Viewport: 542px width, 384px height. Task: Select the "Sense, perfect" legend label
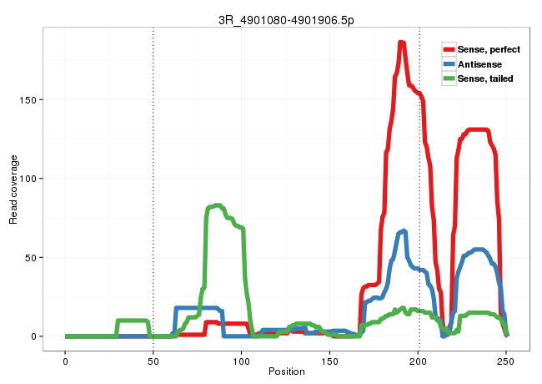pyautogui.click(x=488, y=49)
